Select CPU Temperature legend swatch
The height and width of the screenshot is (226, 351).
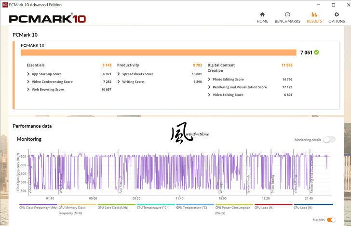(156, 204)
